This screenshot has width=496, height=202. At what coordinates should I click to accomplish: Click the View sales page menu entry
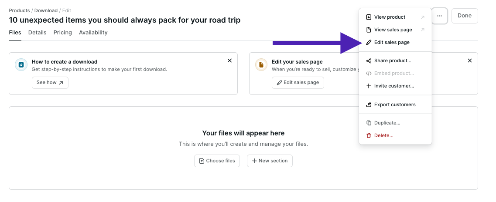(393, 30)
